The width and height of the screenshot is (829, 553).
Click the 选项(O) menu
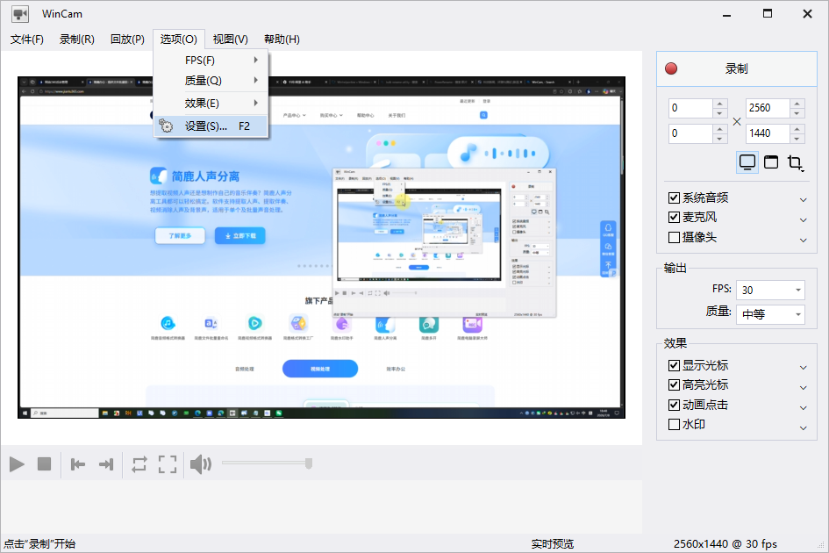pos(179,39)
